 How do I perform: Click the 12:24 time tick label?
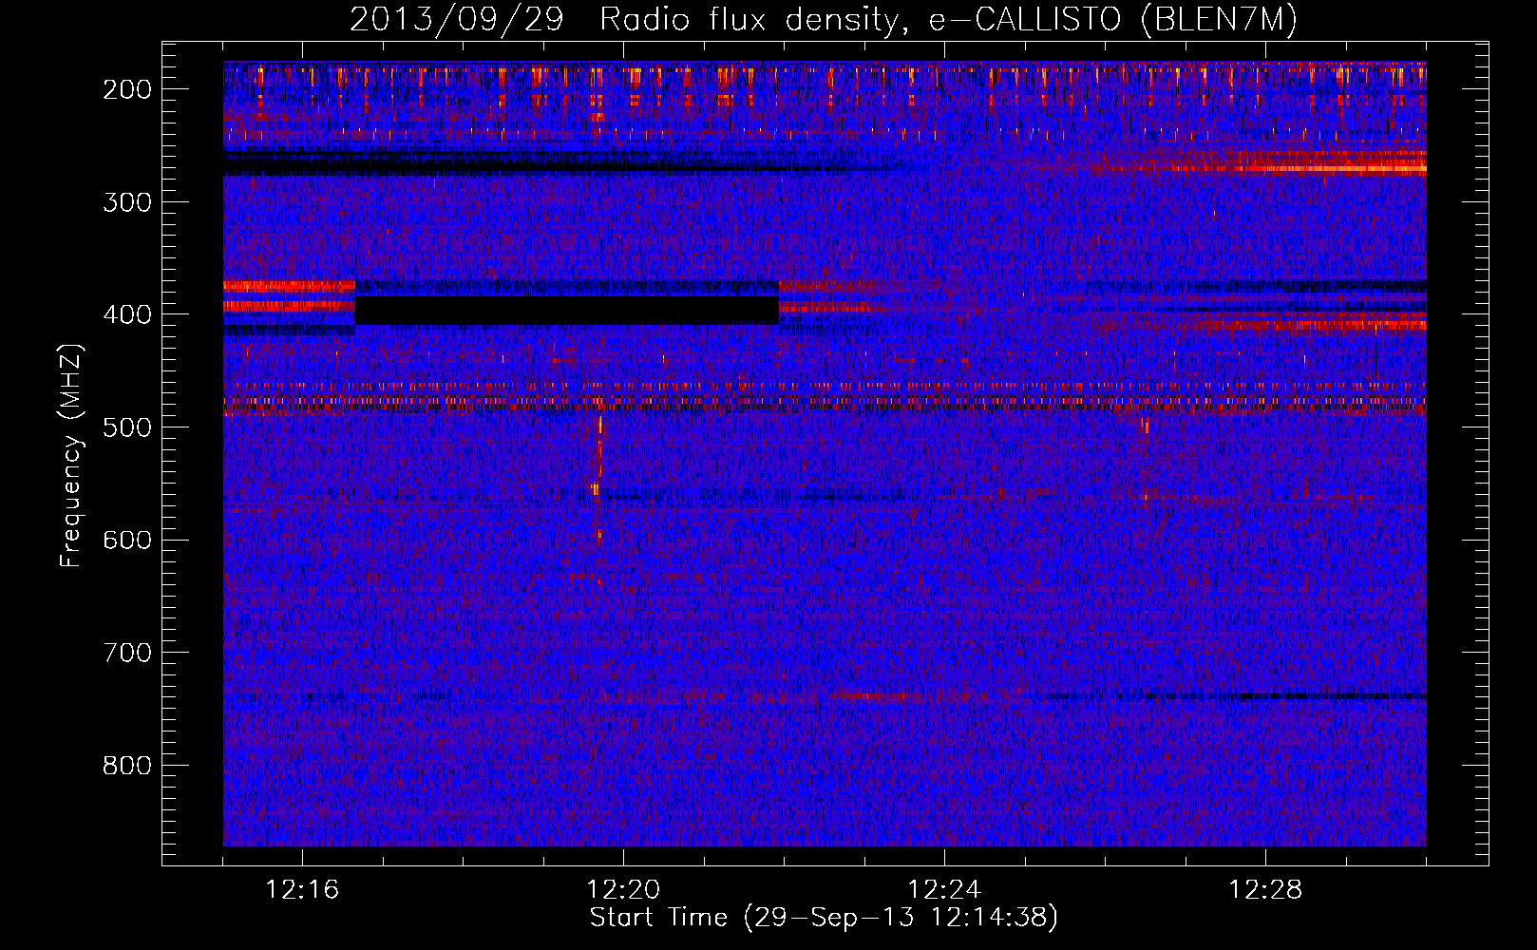[x=944, y=890]
